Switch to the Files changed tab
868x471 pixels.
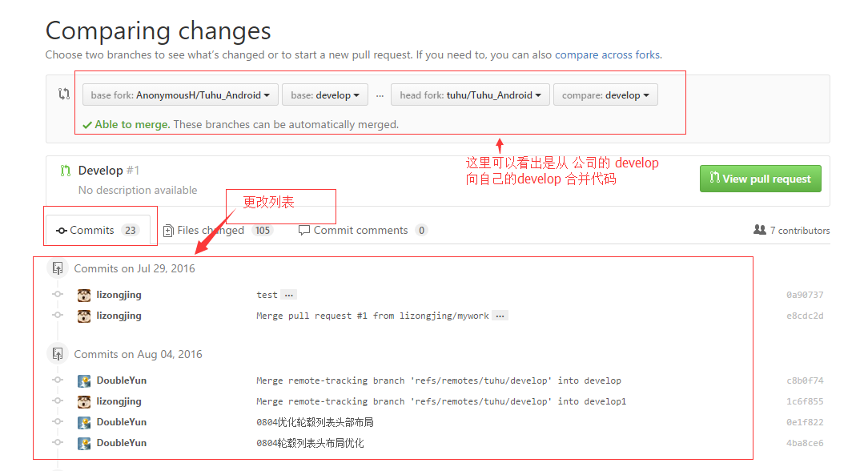tap(218, 230)
